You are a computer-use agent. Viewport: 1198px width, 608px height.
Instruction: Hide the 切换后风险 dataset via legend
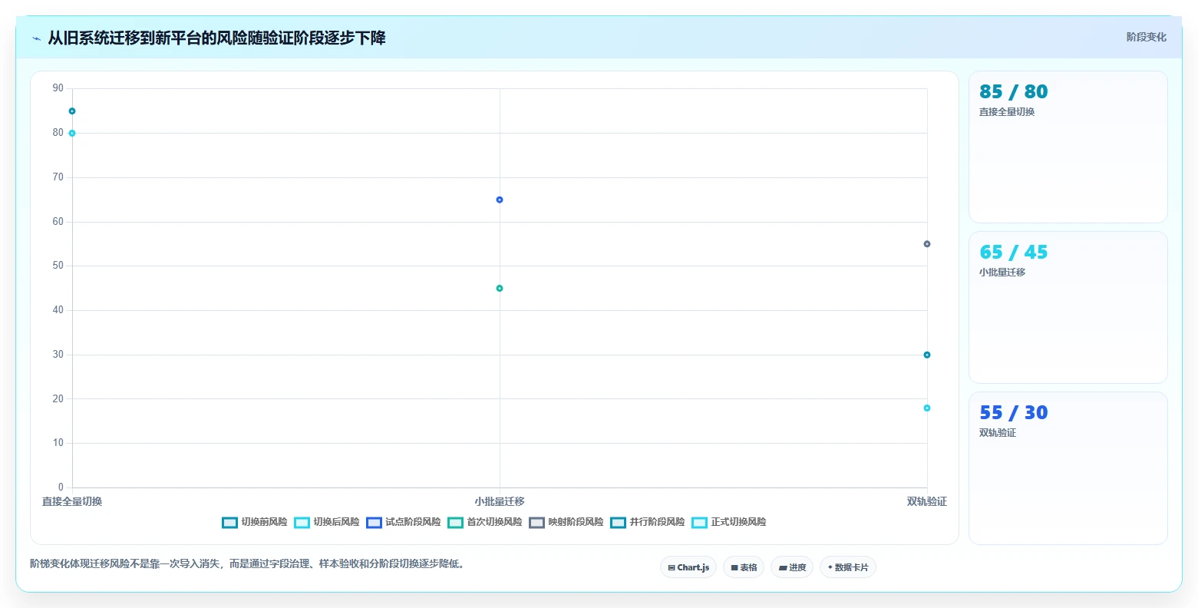(327, 522)
